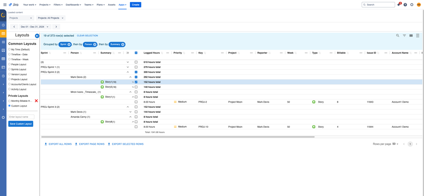
Task: Check the PROJ Sprint 1 row checkbox
Action: click(136, 67)
